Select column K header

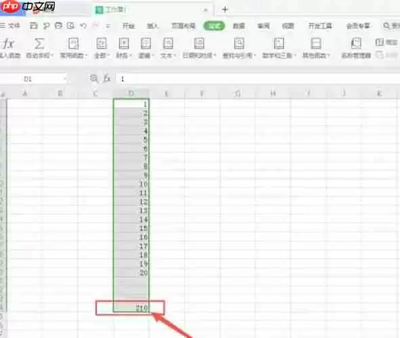click(x=379, y=93)
